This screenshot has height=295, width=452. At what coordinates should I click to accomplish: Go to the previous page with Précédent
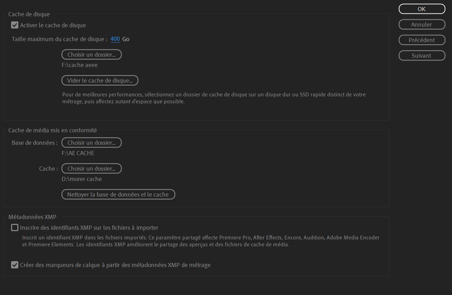[x=422, y=40]
